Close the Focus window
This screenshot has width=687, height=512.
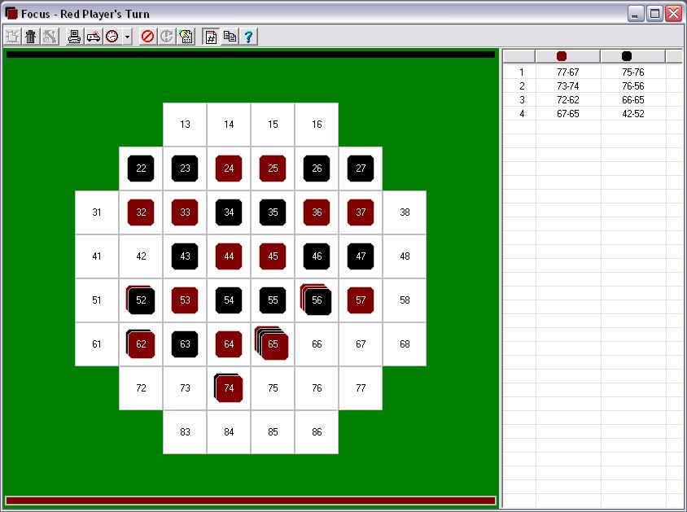674,14
